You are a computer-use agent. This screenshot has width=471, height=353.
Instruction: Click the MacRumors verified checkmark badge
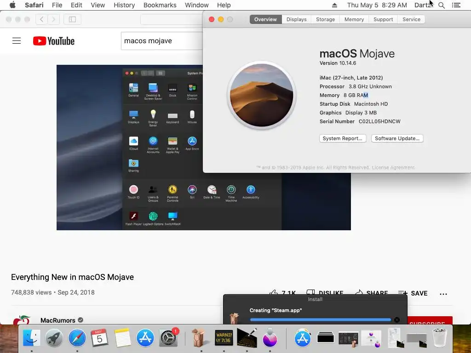tap(80, 320)
